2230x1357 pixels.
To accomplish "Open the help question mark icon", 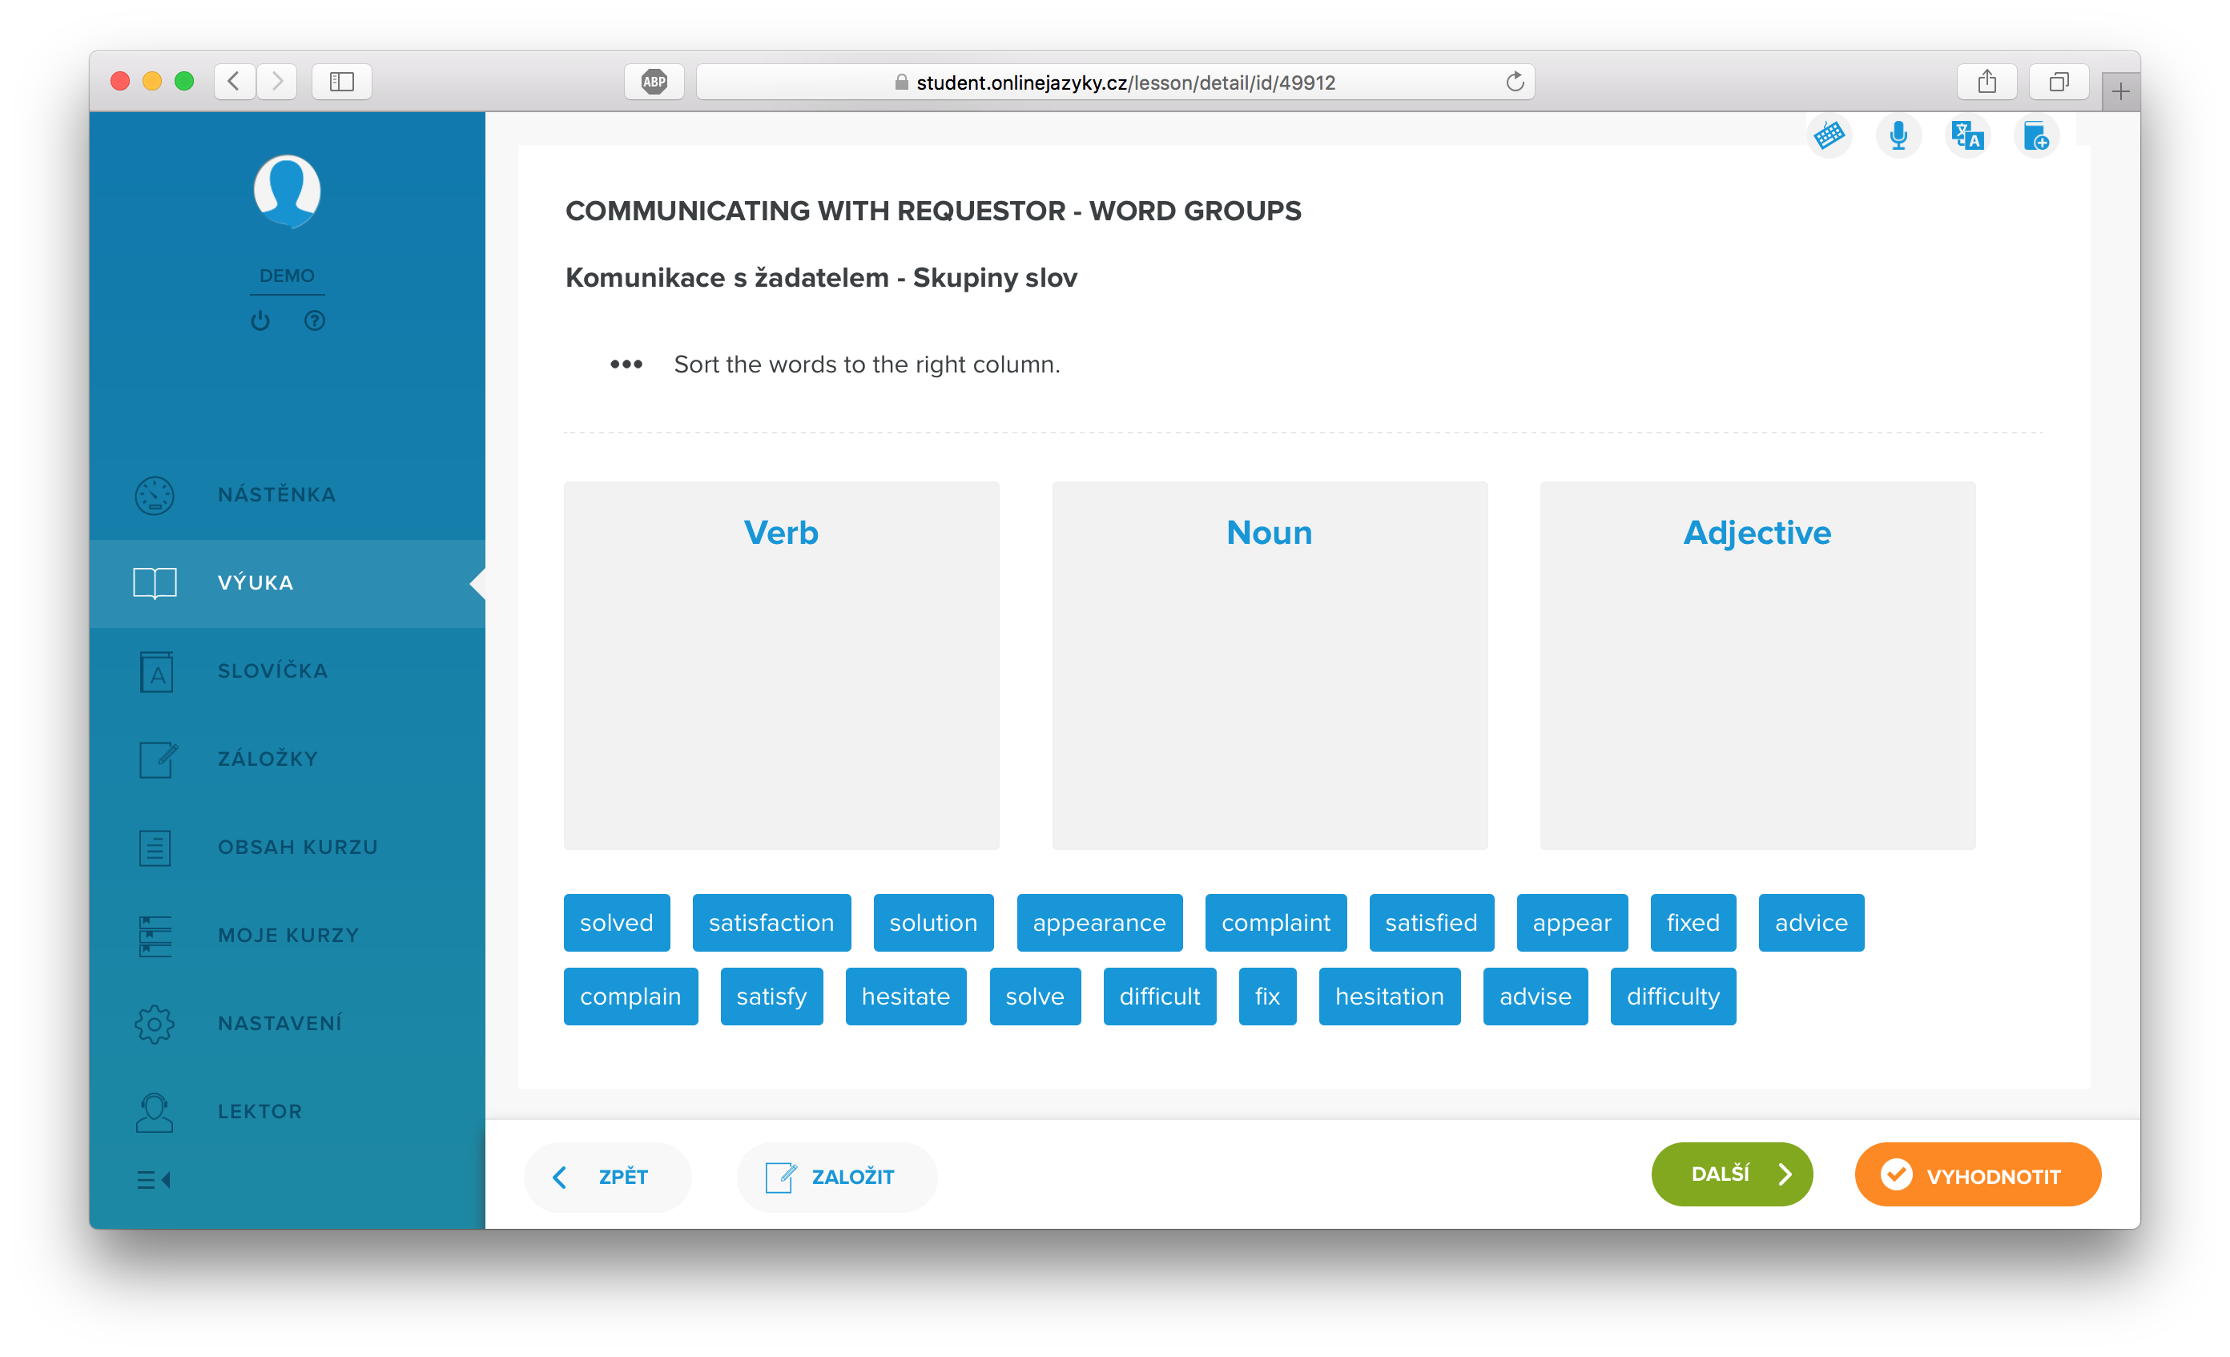I will (314, 320).
